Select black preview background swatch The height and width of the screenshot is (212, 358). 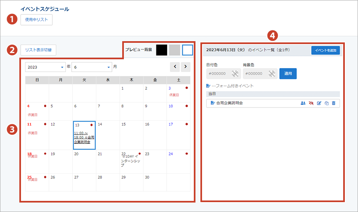coord(162,50)
